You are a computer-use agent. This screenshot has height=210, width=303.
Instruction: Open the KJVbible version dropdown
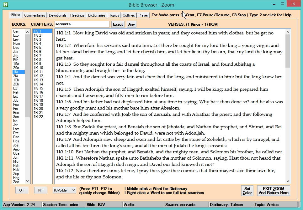coord(64,190)
